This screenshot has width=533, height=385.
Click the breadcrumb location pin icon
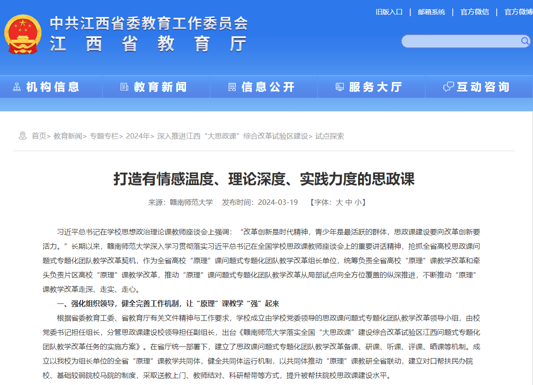coord(22,136)
